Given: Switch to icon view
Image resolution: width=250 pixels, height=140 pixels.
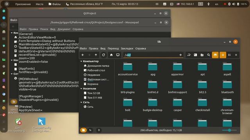Looking at the screenshot, I should 223,55.
